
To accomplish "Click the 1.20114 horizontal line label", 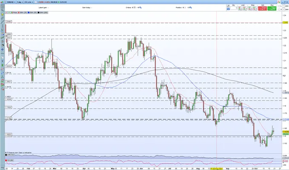I will pyautogui.click(x=8, y=73).
